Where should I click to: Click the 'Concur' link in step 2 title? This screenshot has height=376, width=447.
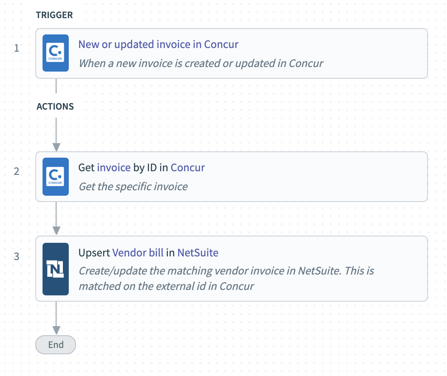(188, 168)
